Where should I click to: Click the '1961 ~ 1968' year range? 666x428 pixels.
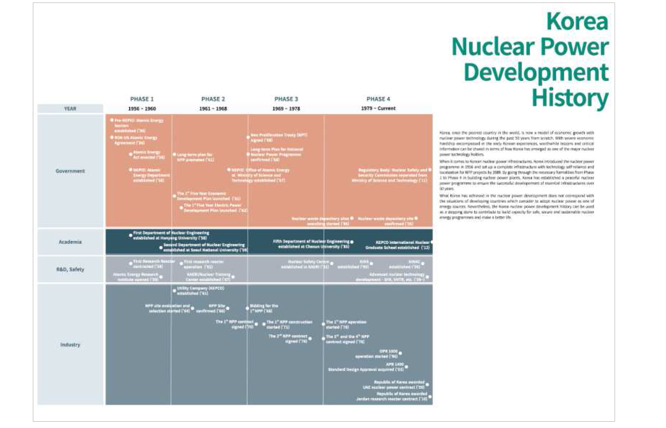213,109
